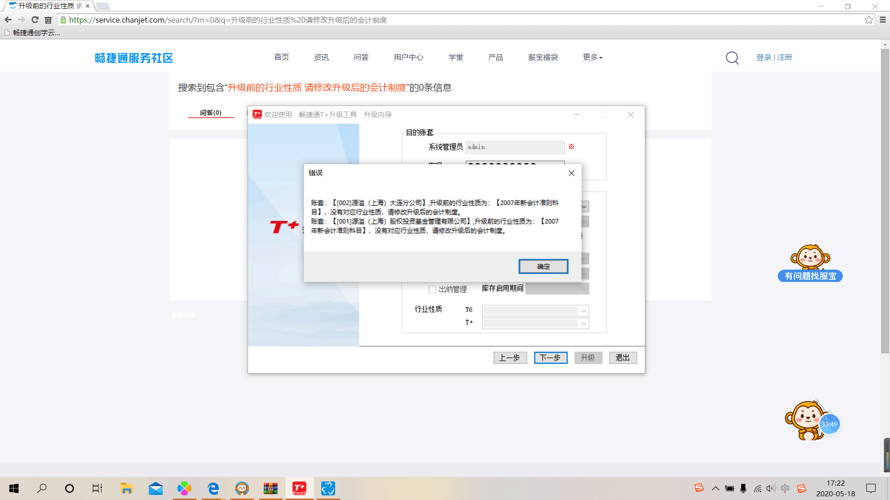Click the blue bird taskbar icon
The height and width of the screenshot is (500, 890).
point(328,488)
